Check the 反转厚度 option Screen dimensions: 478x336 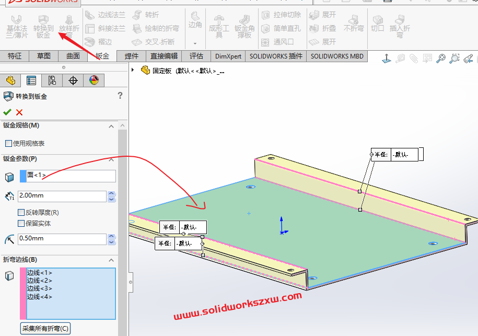(21, 213)
